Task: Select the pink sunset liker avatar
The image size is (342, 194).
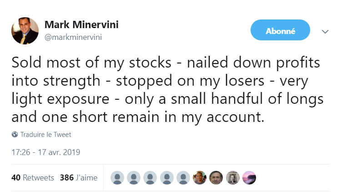Action: pos(249,178)
